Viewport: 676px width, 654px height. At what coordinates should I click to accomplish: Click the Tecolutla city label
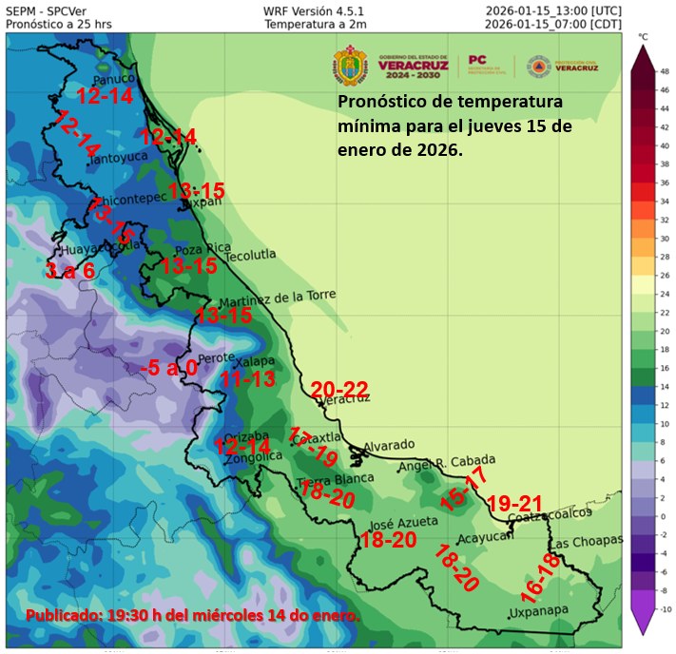click(250, 255)
